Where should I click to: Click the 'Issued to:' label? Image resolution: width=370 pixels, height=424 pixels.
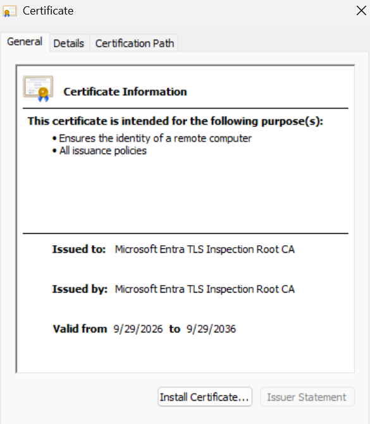pos(79,249)
